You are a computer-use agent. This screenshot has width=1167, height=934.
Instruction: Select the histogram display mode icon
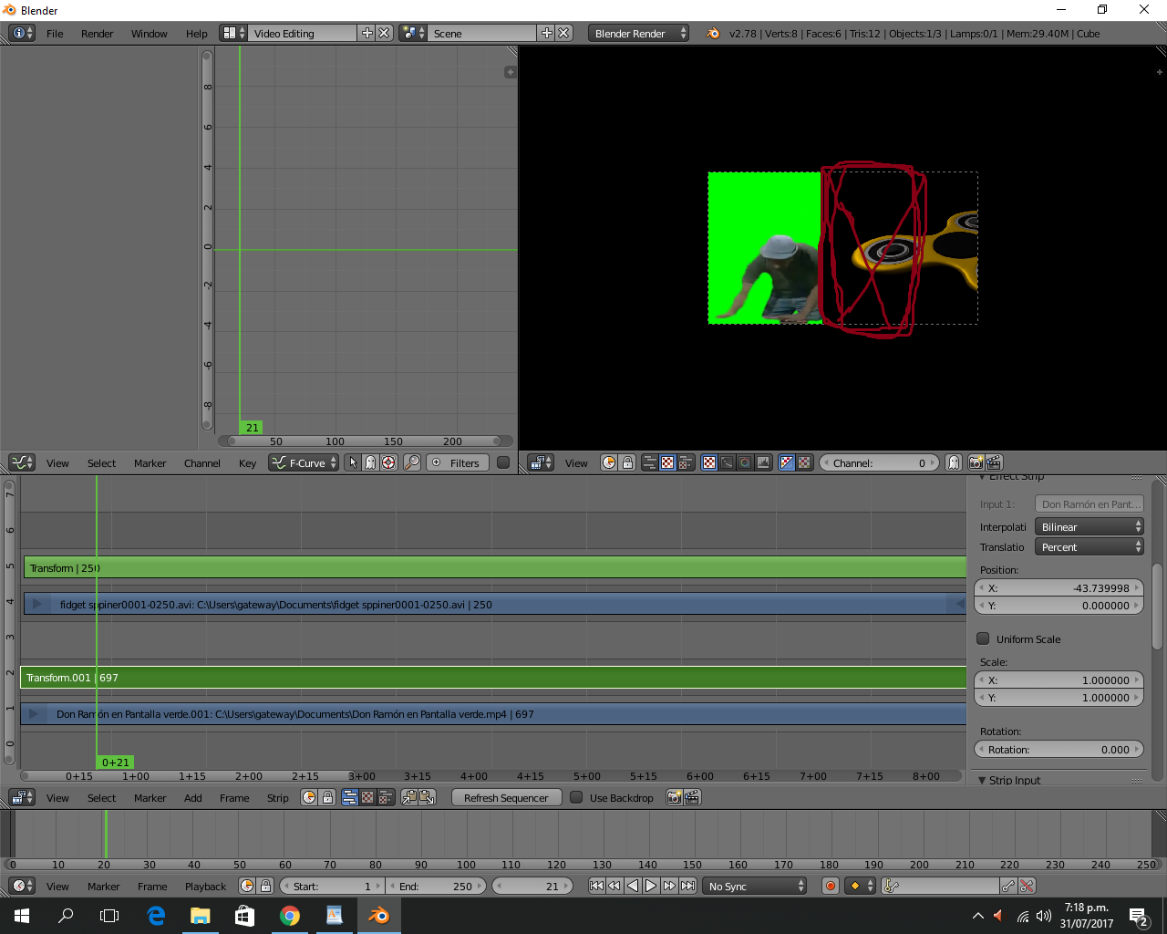click(x=764, y=462)
